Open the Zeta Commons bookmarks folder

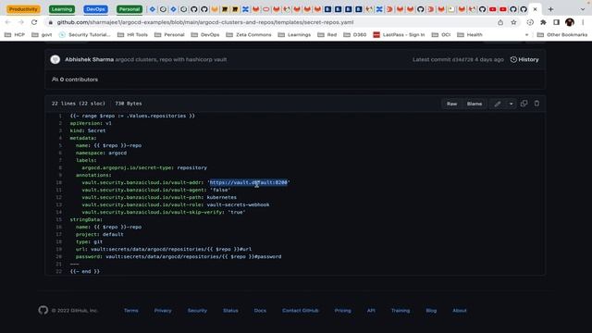[249, 35]
